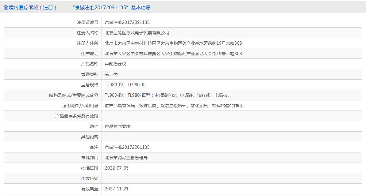Click the 产品名称 label

pos(90,64)
